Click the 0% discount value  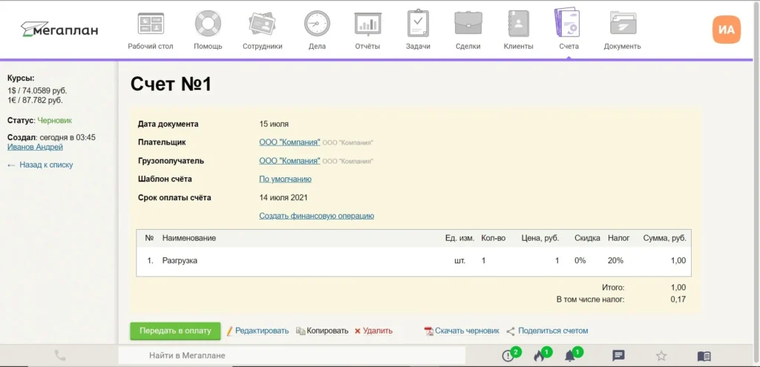coord(580,260)
